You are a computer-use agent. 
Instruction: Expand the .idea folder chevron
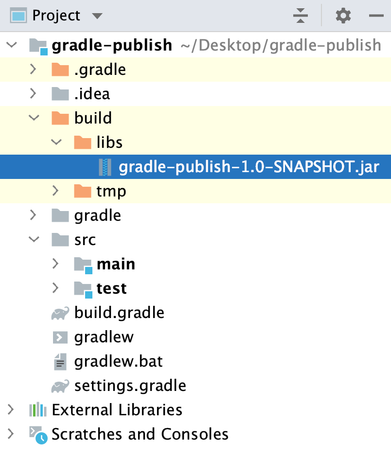[x=33, y=93]
